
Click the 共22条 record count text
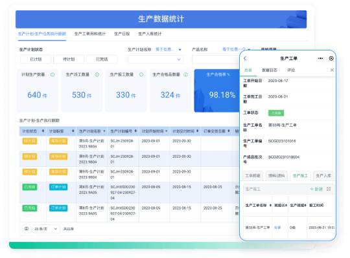point(69,229)
